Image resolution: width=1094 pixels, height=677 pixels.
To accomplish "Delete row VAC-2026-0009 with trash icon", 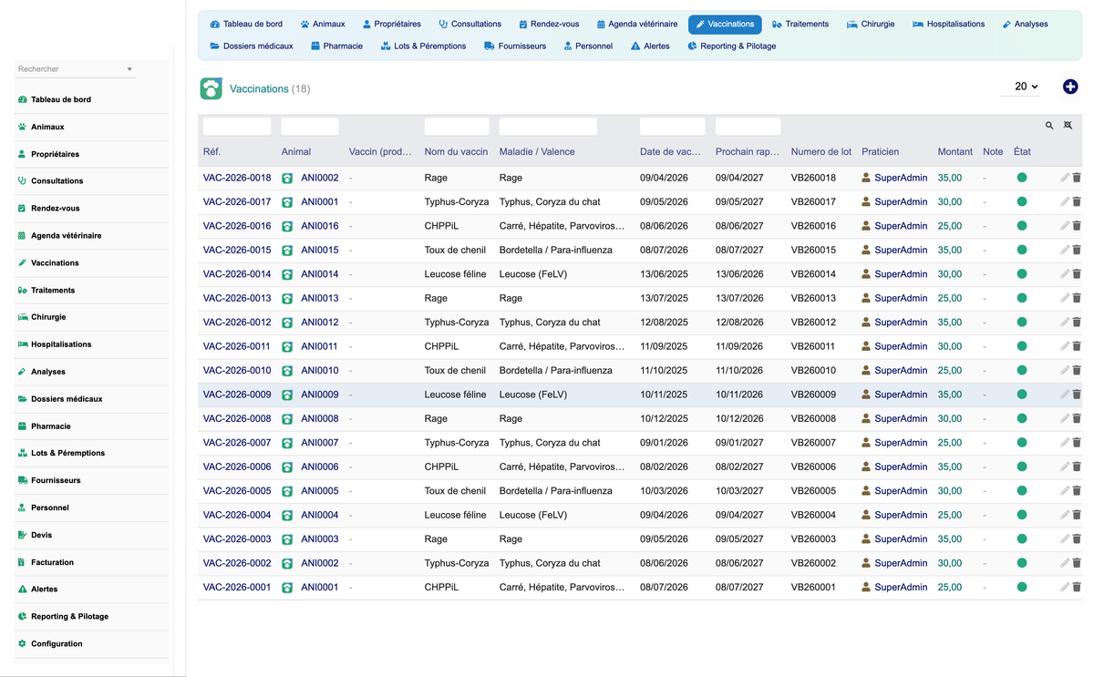I will point(1077,395).
